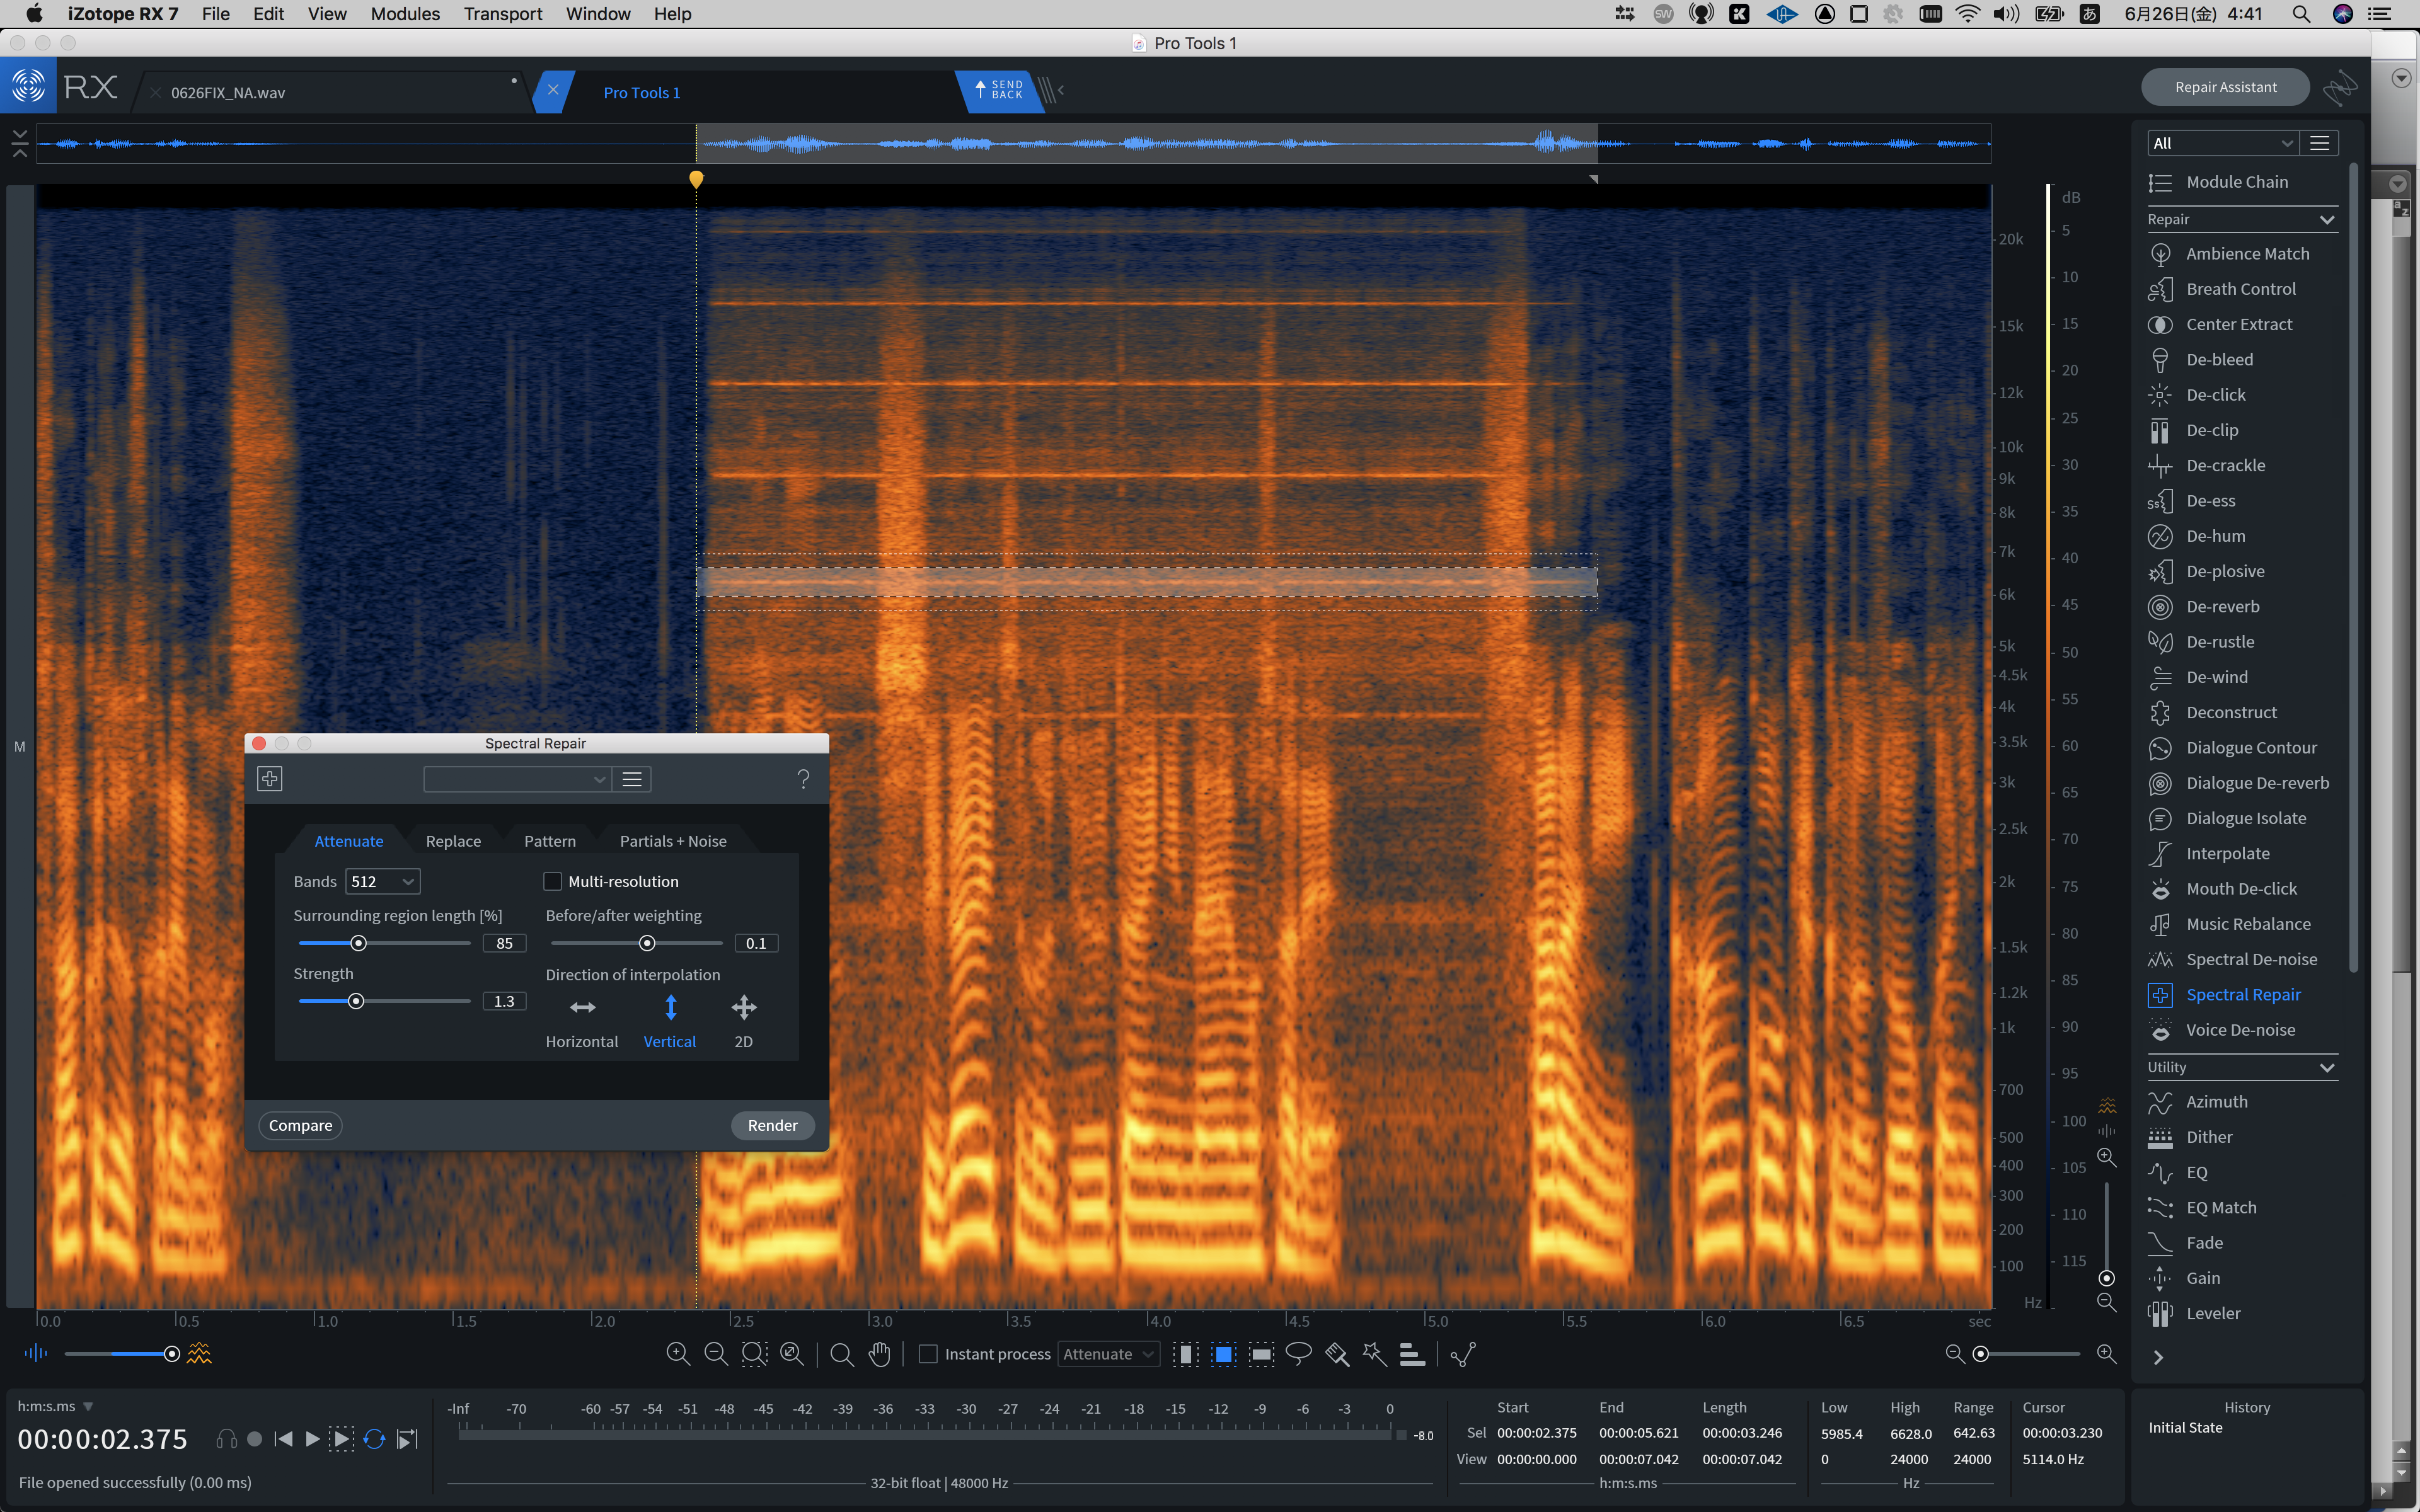Select Vertical interpolation direction
Viewport: 2420px width, 1512px height.
pos(670,1021)
